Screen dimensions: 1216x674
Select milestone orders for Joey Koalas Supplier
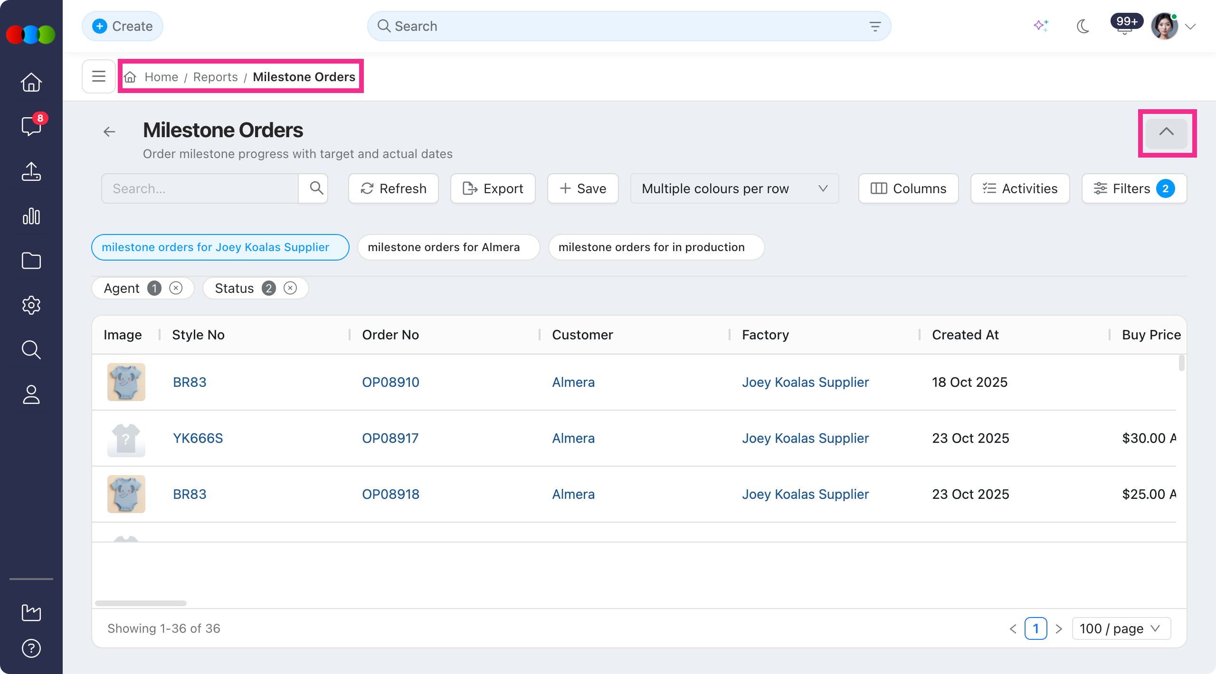click(x=220, y=247)
